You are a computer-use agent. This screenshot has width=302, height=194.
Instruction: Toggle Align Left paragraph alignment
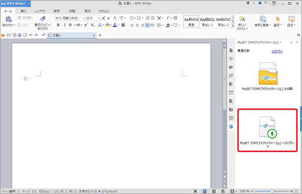point(132,25)
